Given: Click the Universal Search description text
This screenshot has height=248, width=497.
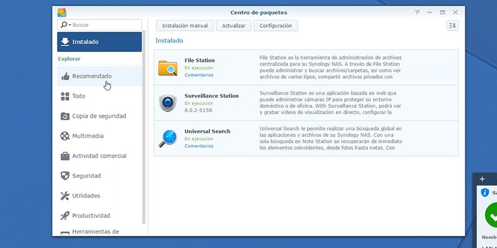Looking at the screenshot, I should [x=331, y=138].
